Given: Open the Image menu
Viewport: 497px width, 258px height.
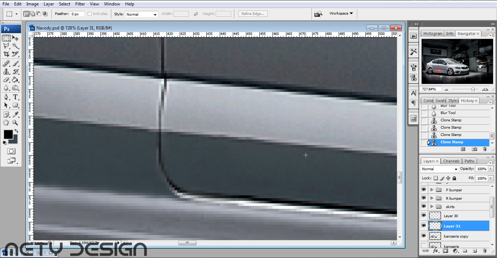Looking at the screenshot, I should tap(32, 4).
